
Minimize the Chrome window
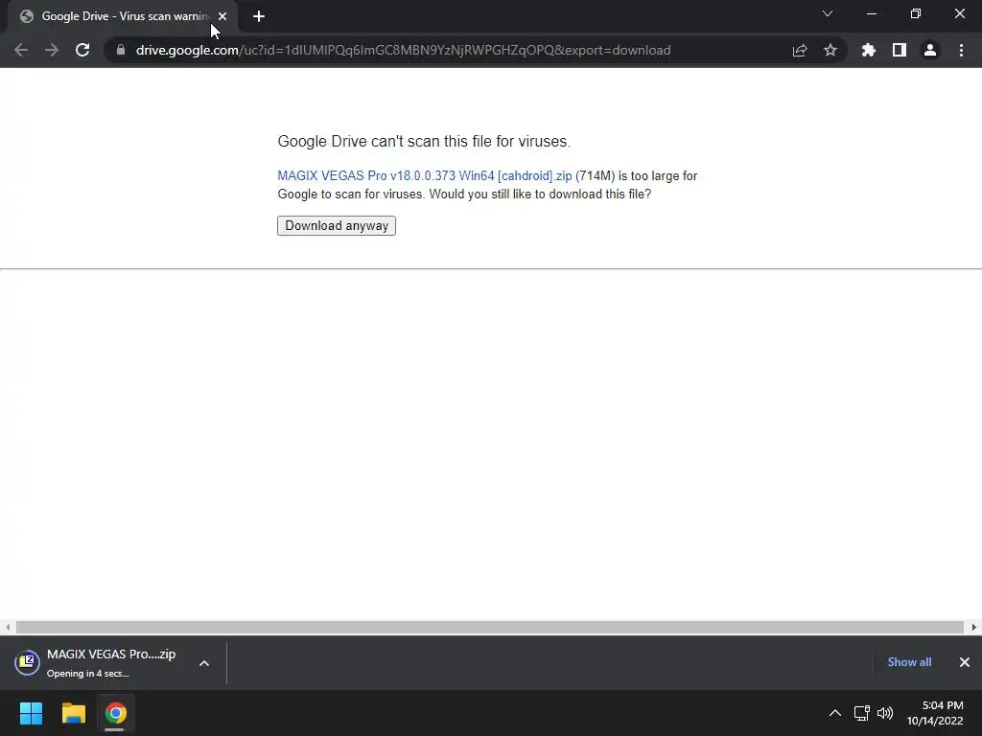coord(871,13)
